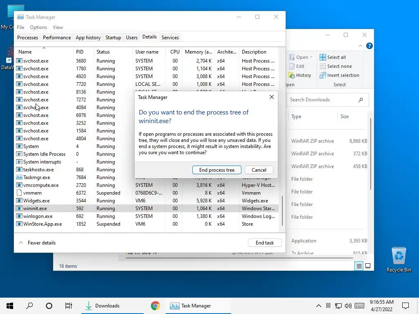Viewport: 419px width, 314px height.
Task: Select the System interrupts row
Action: pyautogui.click(x=75, y=162)
